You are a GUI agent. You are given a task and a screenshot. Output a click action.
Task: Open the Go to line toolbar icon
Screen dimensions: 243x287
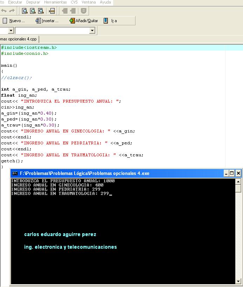tap(52, 11)
